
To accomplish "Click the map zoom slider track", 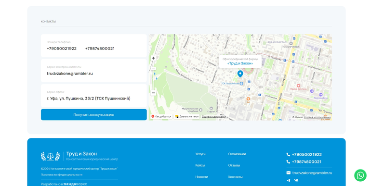I will point(153,75).
